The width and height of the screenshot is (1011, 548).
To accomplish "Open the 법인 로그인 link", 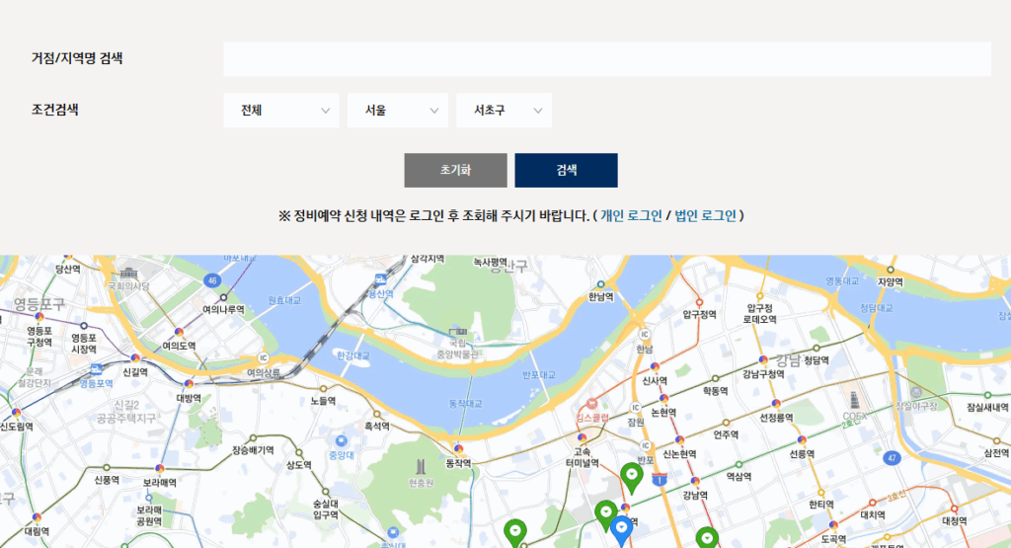I will pyautogui.click(x=705, y=215).
